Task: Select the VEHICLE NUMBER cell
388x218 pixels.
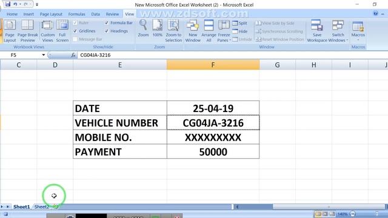Action: click(x=120, y=122)
